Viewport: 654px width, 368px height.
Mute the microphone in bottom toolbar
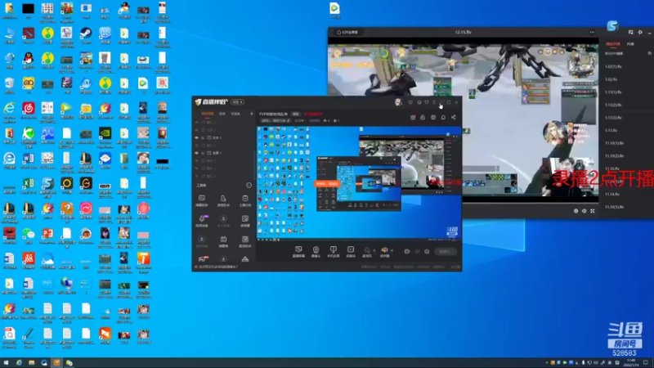[x=366, y=251]
